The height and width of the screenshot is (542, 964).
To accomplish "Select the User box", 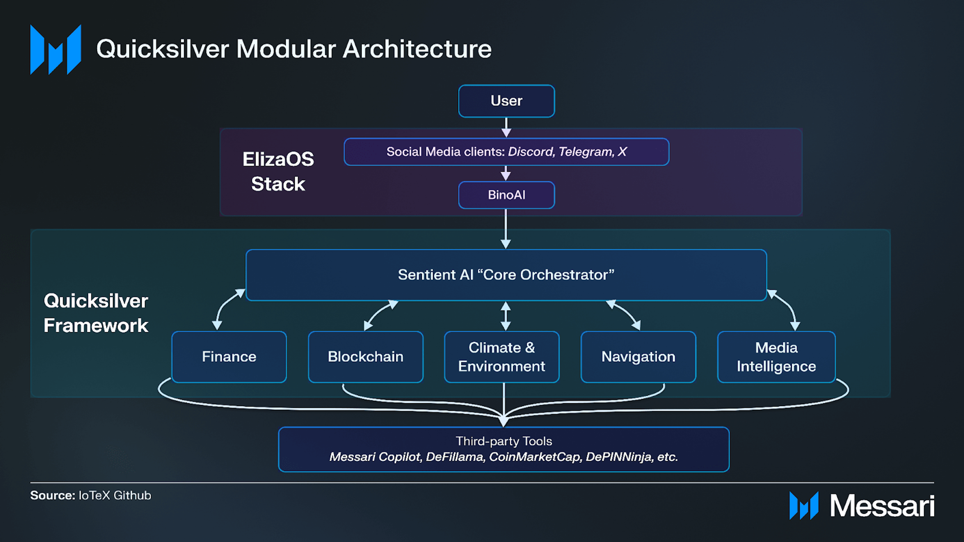I will click(506, 101).
